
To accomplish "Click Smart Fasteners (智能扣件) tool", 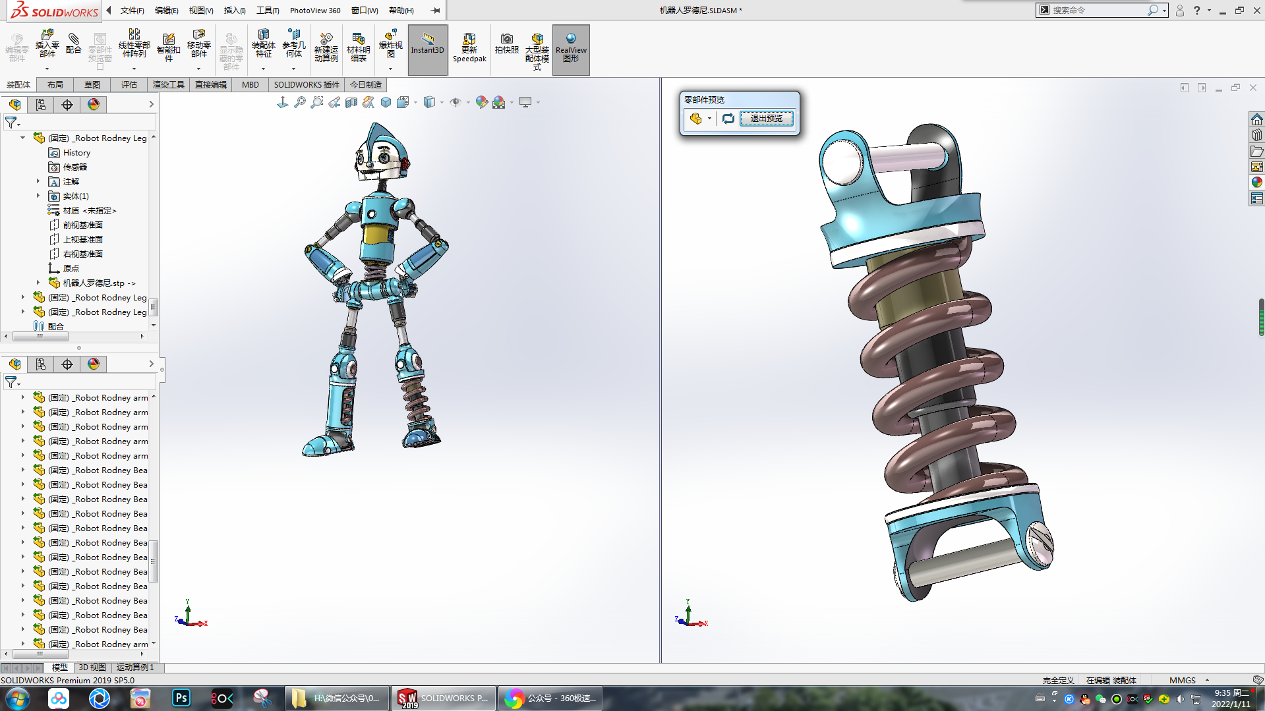I will (x=168, y=46).
